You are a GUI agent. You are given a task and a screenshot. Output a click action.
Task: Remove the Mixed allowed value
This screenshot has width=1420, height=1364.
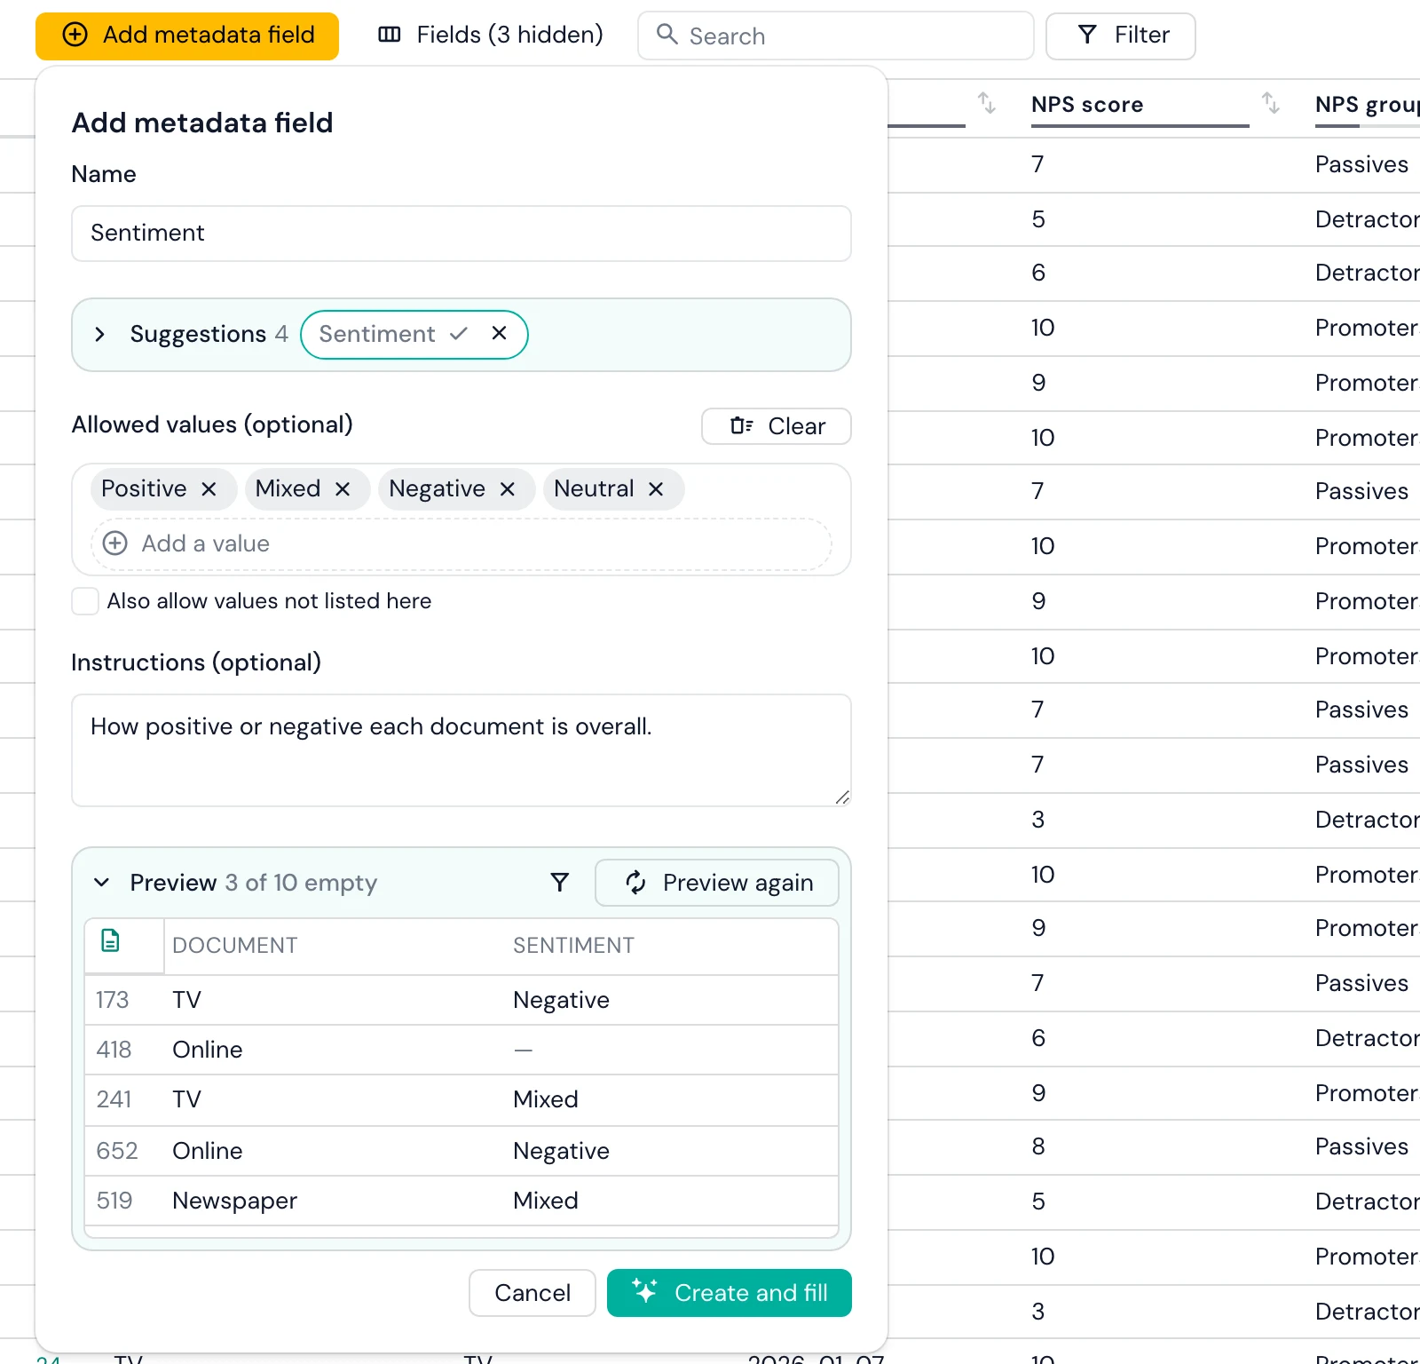[x=343, y=489]
